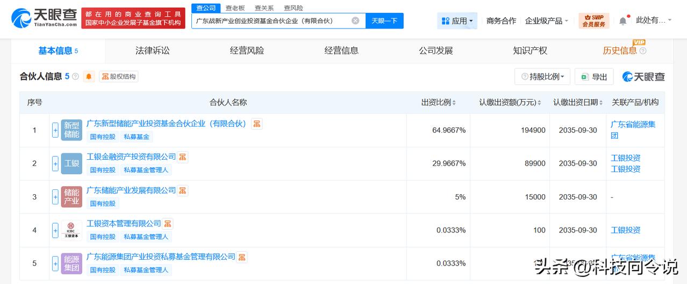
Task: Expand row 5 plus toggle for 能源集团
Action: 55,264
